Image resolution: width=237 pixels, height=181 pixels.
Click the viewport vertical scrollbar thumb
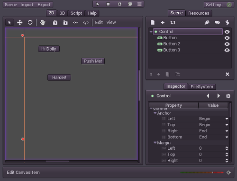coord(139,85)
